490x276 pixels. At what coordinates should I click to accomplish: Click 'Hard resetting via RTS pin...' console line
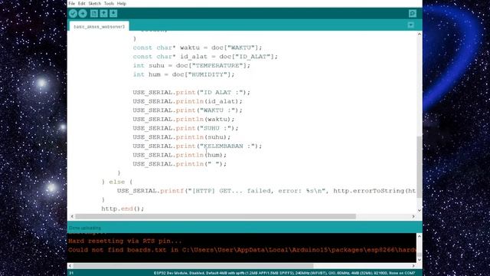point(125,242)
